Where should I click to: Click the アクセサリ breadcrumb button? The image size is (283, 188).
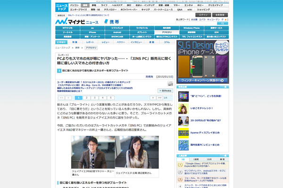click(91, 48)
